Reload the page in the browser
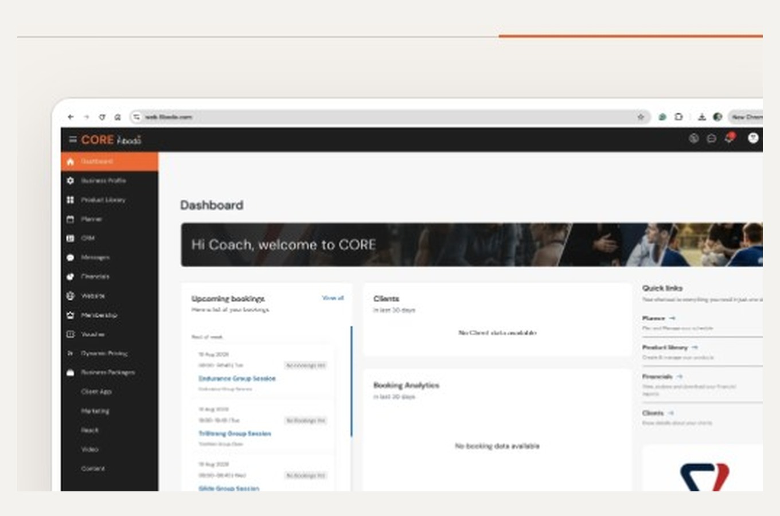Screen dimensions: 780x516 [x=102, y=117]
